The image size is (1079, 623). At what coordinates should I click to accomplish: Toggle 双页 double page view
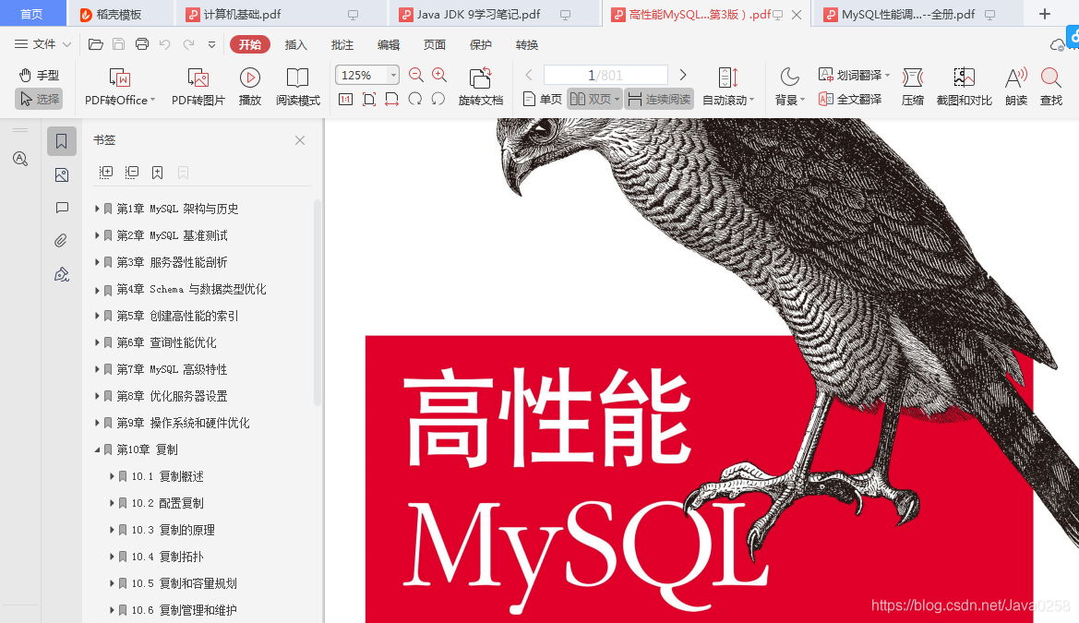(594, 99)
